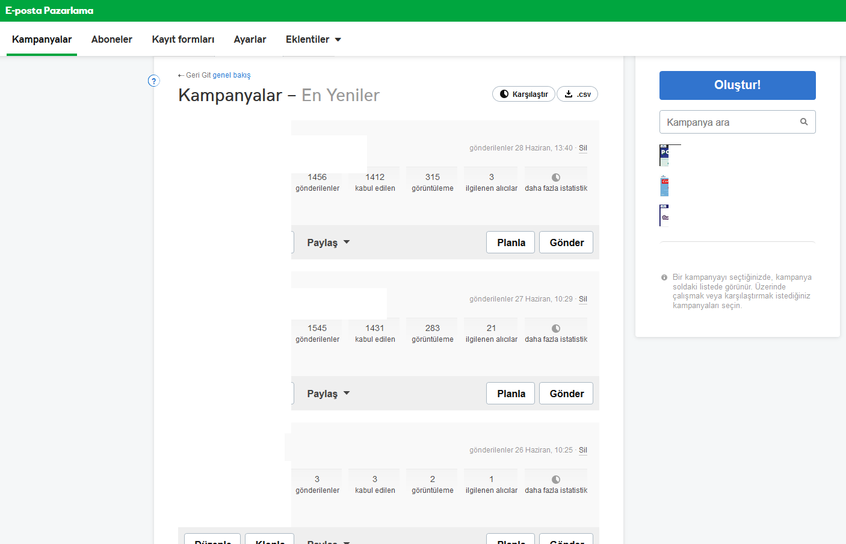Click the 1412 kabul edilen stat
The width and height of the screenshot is (846, 544).
(x=375, y=182)
